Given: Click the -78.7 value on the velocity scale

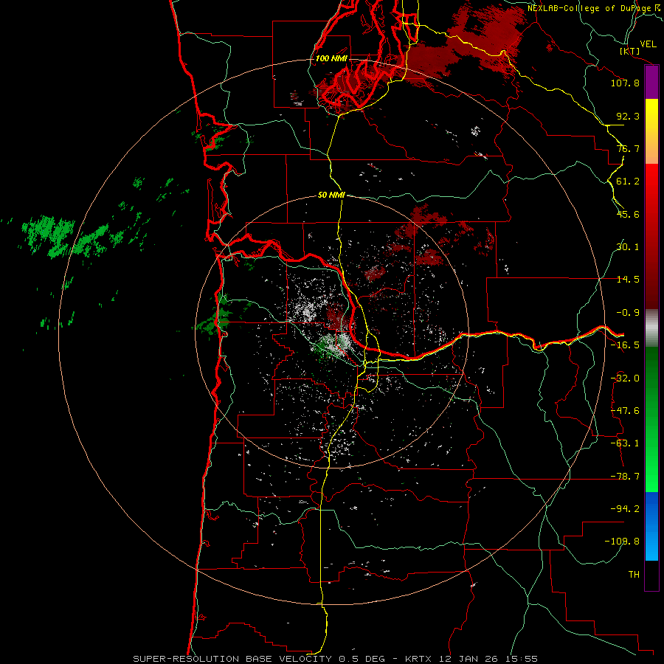Looking at the screenshot, I should [625, 477].
